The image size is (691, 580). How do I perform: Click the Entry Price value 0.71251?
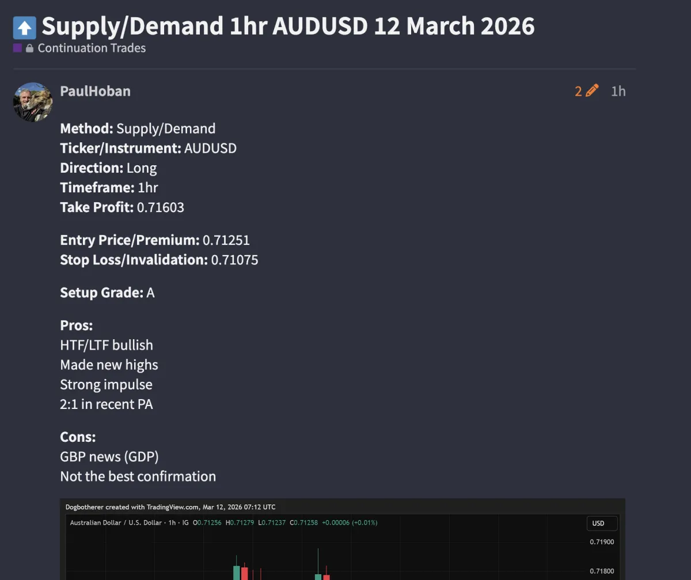tap(226, 240)
